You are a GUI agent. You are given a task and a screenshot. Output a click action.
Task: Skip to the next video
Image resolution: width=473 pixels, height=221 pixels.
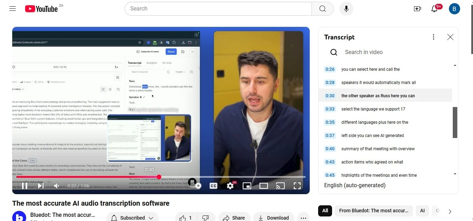(x=40, y=186)
